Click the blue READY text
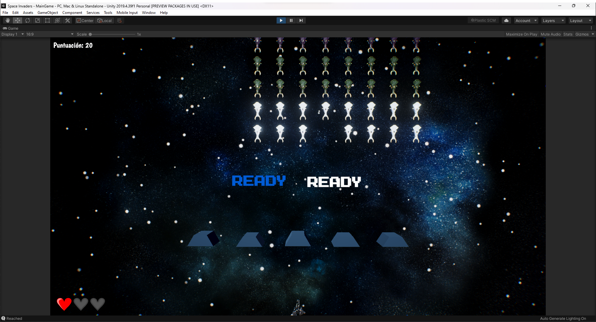596x322 pixels. 259,181
